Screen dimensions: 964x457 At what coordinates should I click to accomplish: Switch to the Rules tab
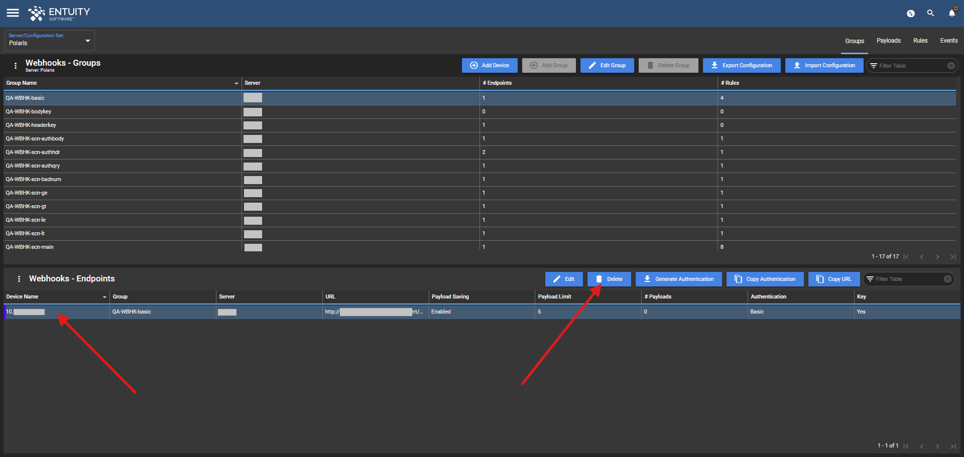pyautogui.click(x=920, y=41)
